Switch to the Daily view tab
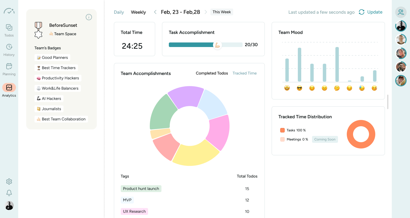The width and height of the screenshot is (410, 218). (119, 12)
